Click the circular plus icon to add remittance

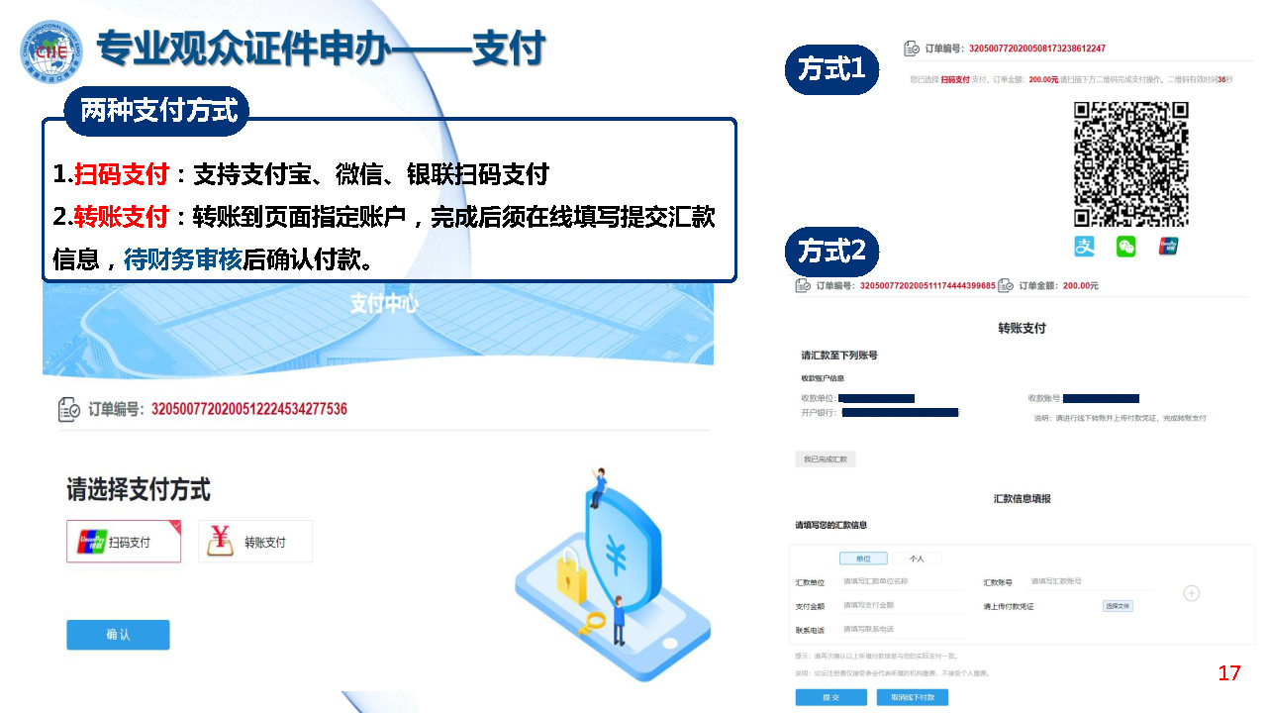[1192, 593]
